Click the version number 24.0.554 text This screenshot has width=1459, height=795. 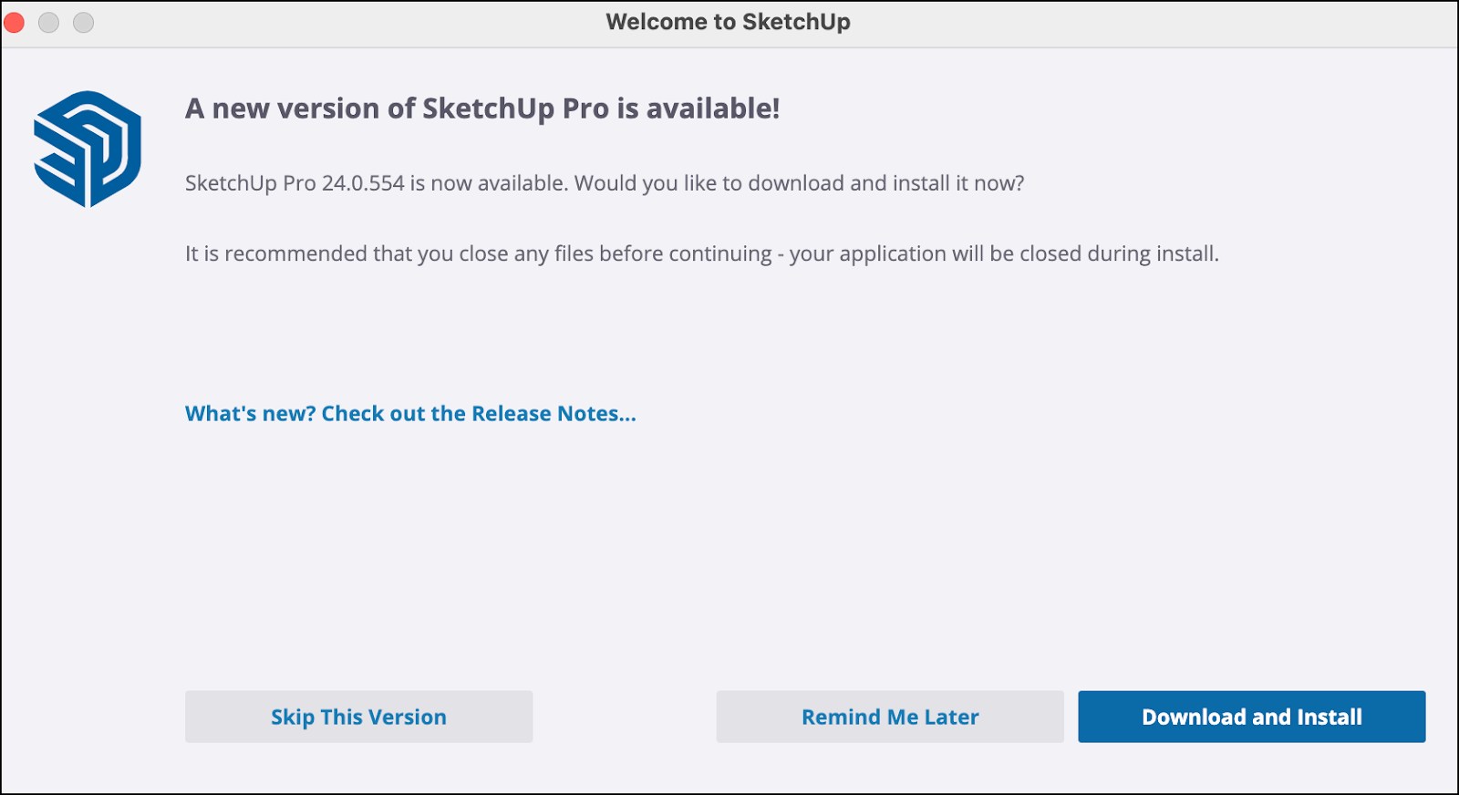click(363, 182)
